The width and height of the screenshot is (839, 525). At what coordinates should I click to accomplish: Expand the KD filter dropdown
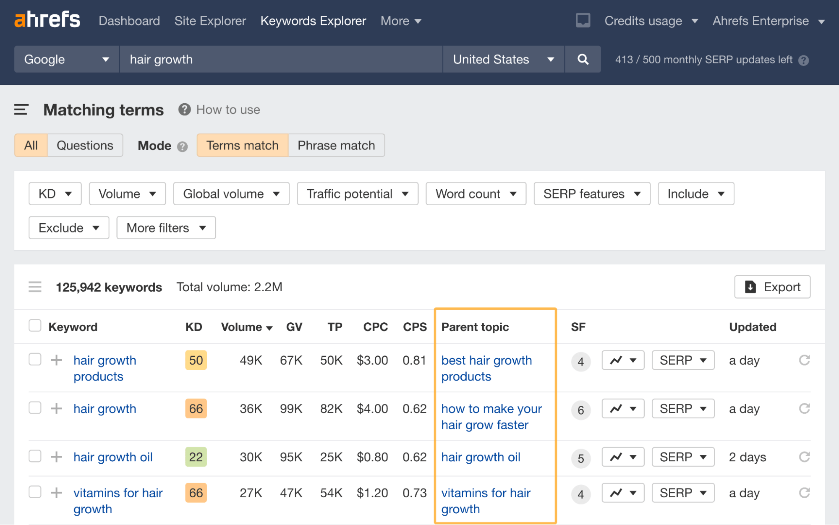tap(54, 193)
